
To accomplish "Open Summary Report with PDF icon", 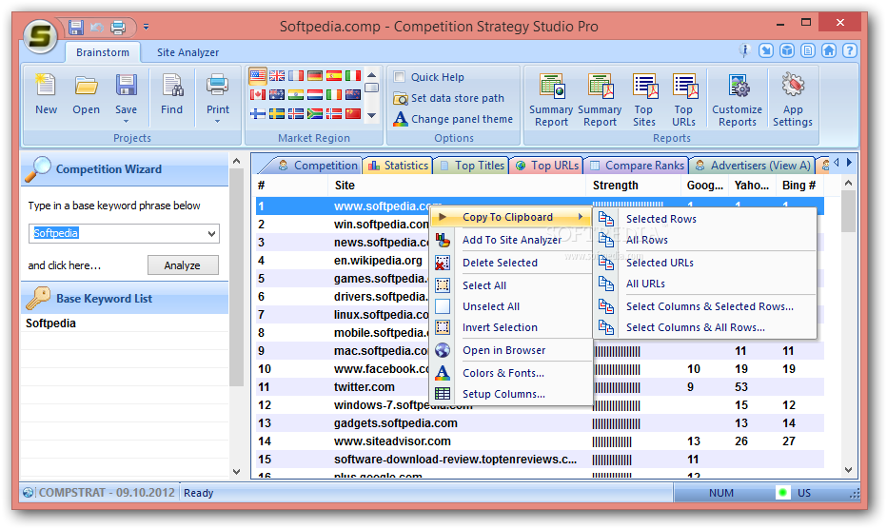I will pos(600,100).
